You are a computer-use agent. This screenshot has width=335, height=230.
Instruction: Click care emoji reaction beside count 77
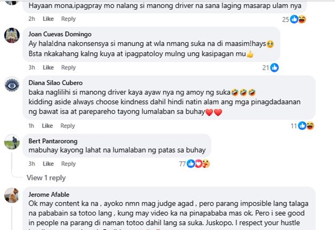coord(206,164)
